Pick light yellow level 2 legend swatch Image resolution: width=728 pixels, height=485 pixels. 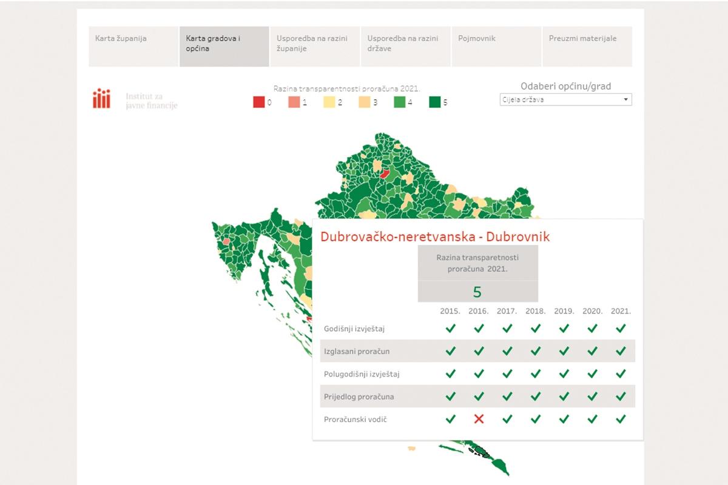pos(329,102)
